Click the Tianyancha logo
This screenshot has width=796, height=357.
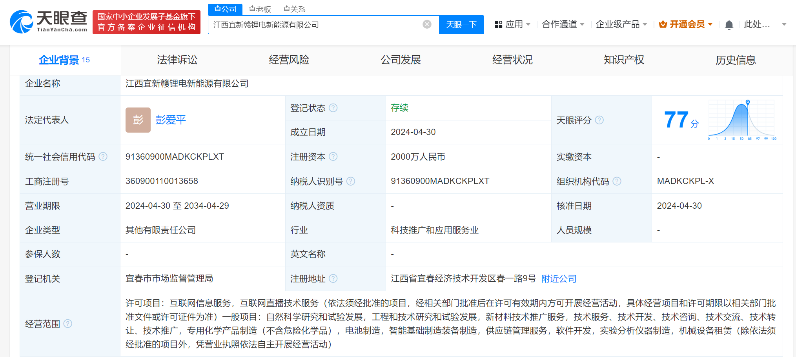[48, 22]
